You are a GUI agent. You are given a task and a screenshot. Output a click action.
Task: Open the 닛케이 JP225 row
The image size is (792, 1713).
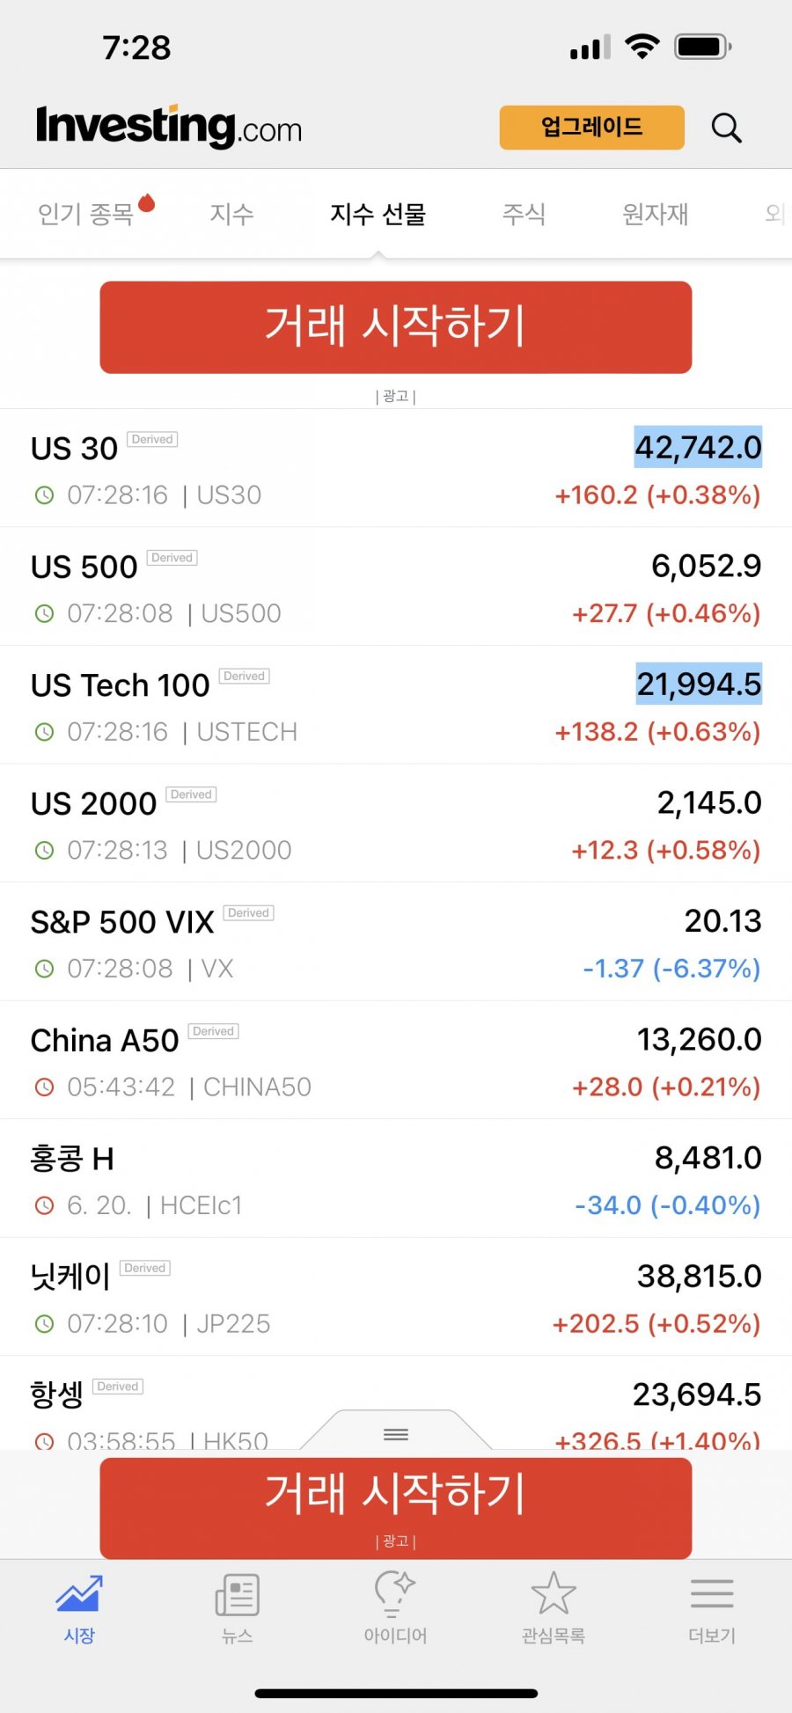point(396,1297)
